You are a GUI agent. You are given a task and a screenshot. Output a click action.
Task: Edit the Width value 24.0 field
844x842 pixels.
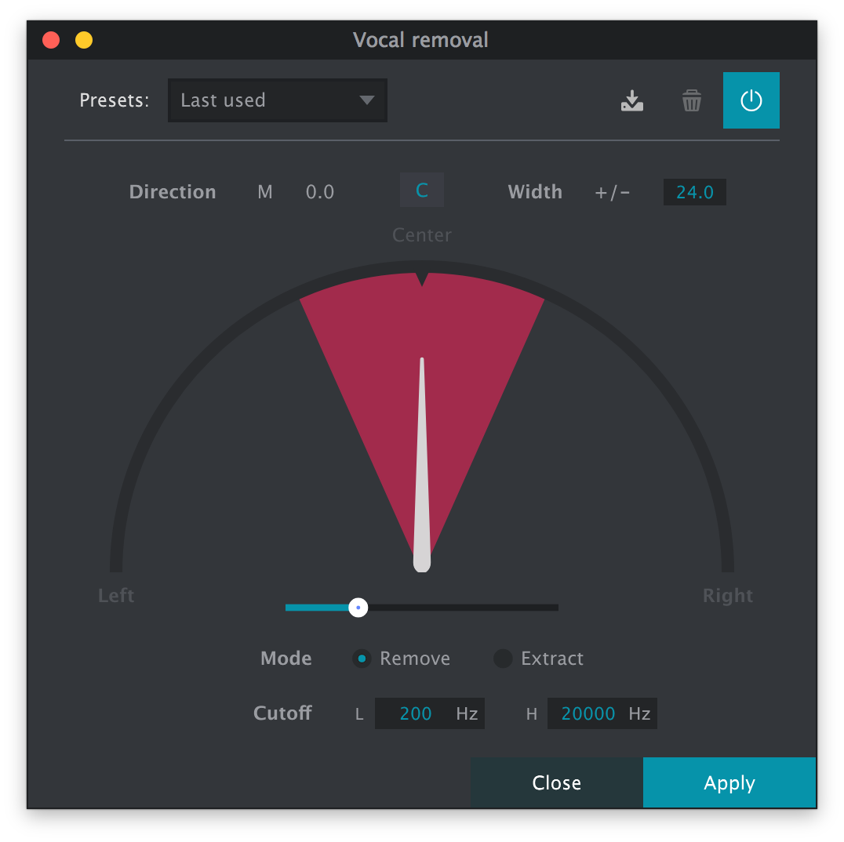click(694, 192)
